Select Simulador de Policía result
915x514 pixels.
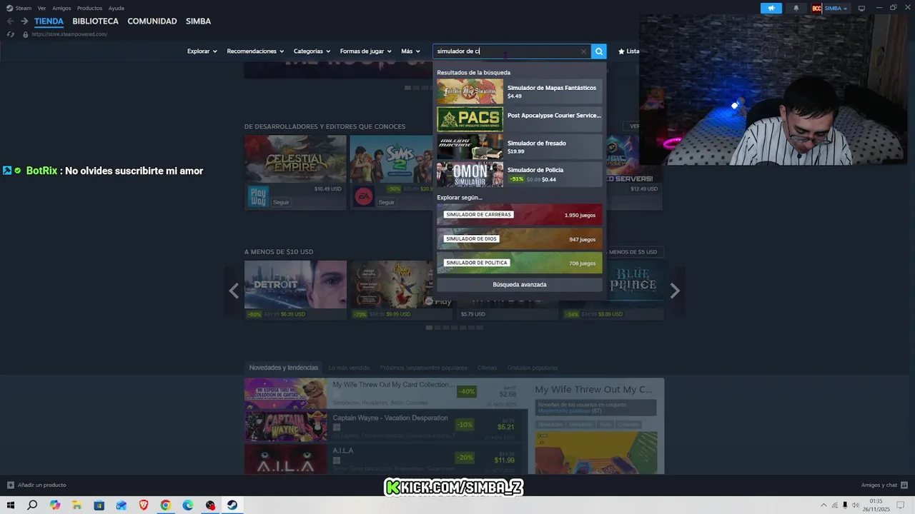[520, 174]
